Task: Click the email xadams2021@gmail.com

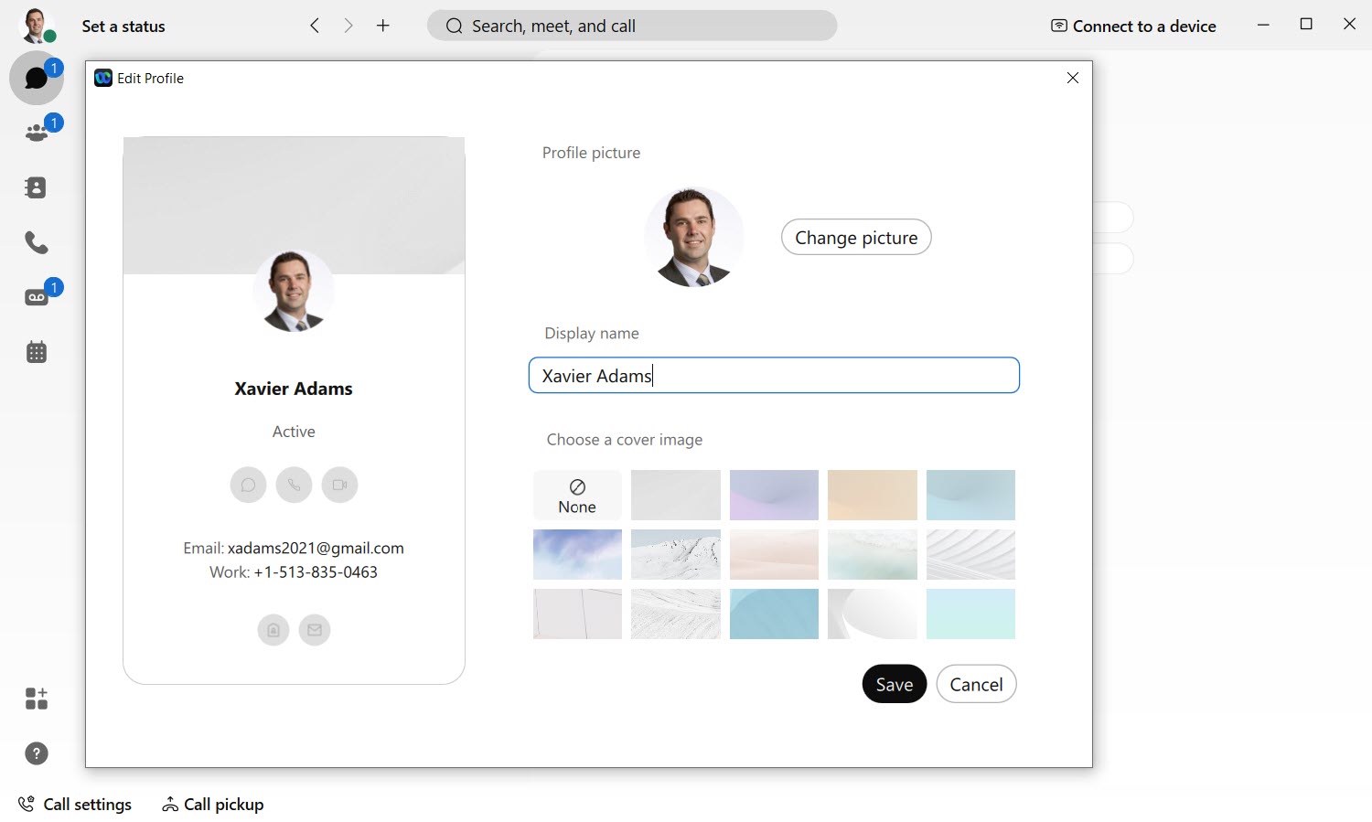Action: [x=316, y=549]
